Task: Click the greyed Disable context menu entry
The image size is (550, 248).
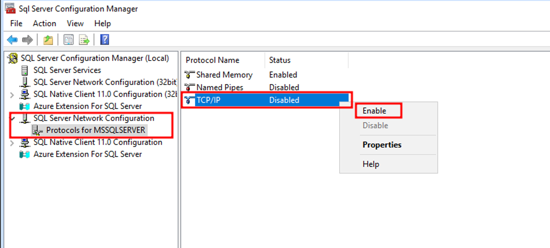Action: [388, 126]
